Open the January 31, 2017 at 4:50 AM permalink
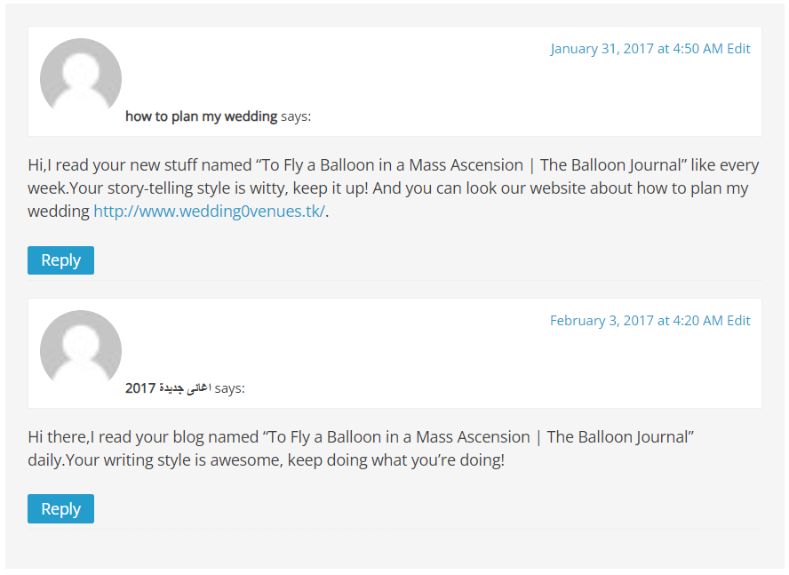Viewport: 789px width, 575px height. 636,48
